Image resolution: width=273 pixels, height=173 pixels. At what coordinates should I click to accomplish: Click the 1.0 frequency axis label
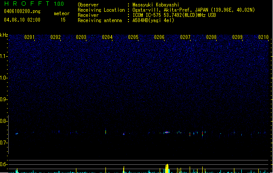click(x=4, y=78)
